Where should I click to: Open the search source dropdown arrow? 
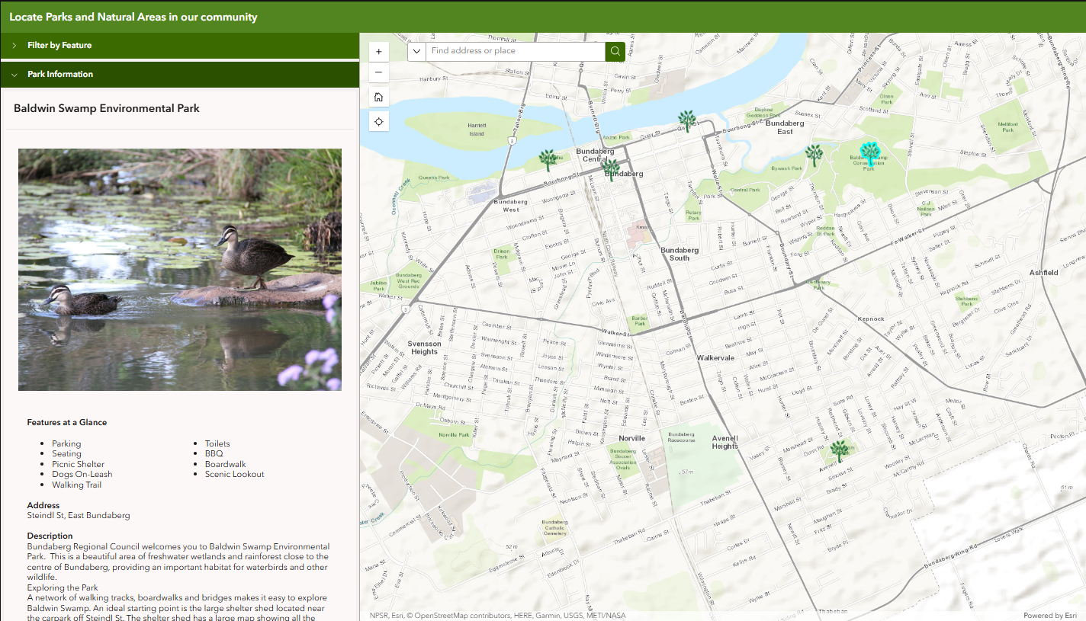pyautogui.click(x=416, y=51)
